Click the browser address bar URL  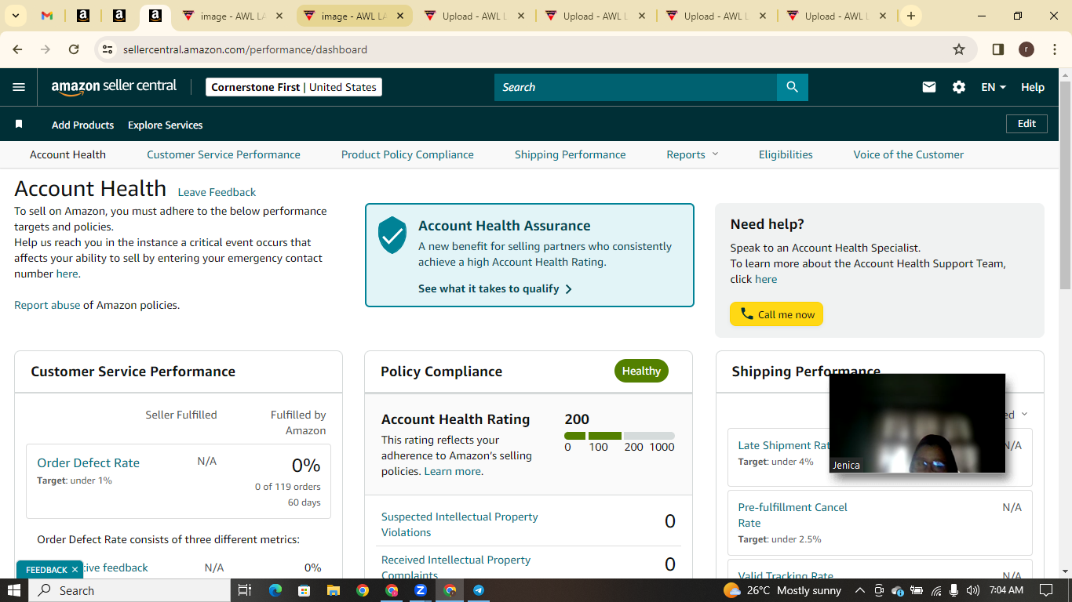point(245,49)
